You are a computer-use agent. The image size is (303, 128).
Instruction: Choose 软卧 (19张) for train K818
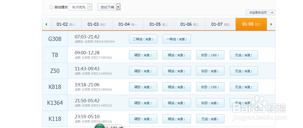coord(210,87)
